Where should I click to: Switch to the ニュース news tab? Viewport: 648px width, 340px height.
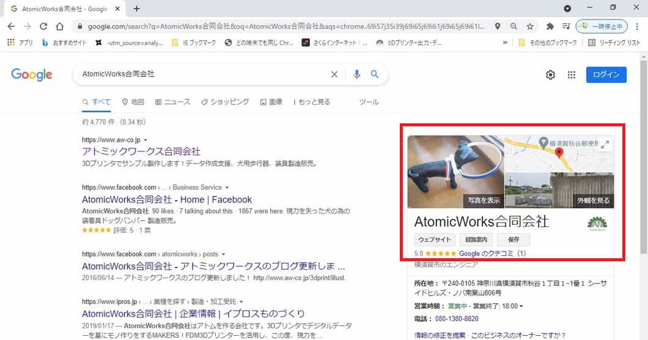tap(173, 102)
